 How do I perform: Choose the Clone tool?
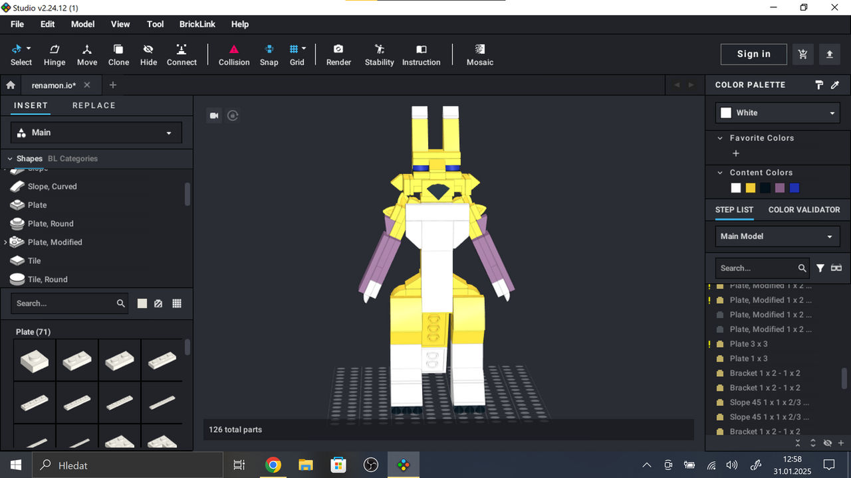[118, 54]
